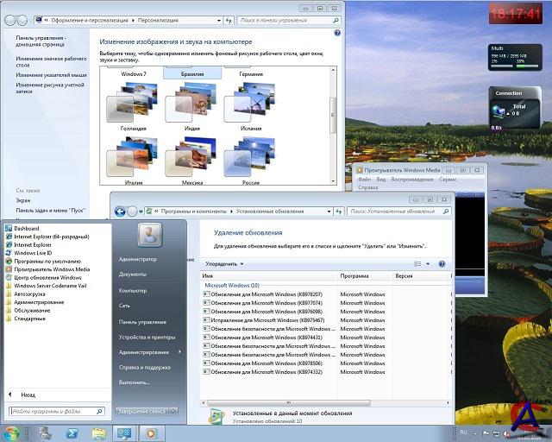Click the action center flag tray icon
552x442 pixels.
(x=486, y=433)
